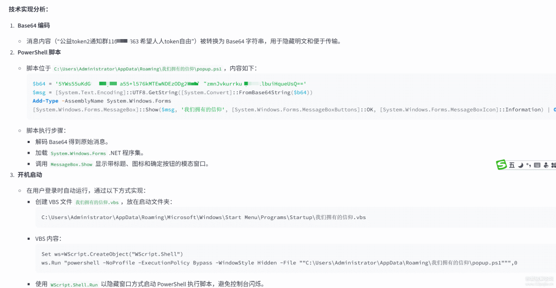Screen dimensions: 556x288
Task: Click '在用户登录时自动运行' bullet text
Action: [86, 191]
